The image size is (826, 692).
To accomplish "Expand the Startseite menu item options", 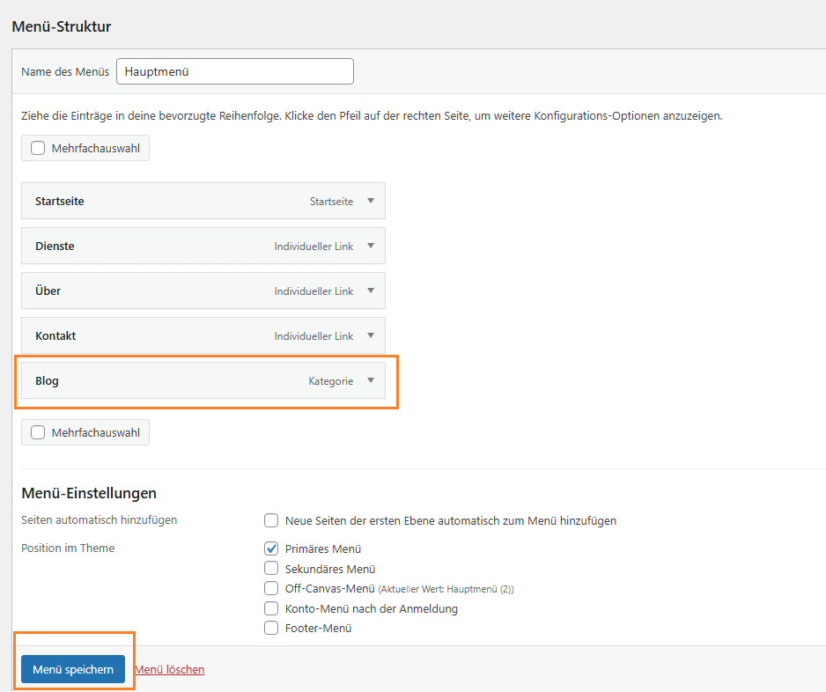I will tap(372, 201).
